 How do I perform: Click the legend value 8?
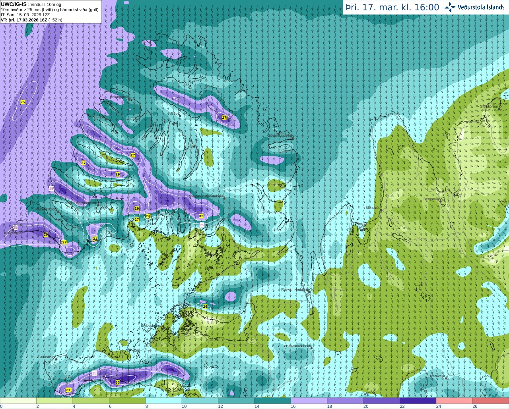147,406
